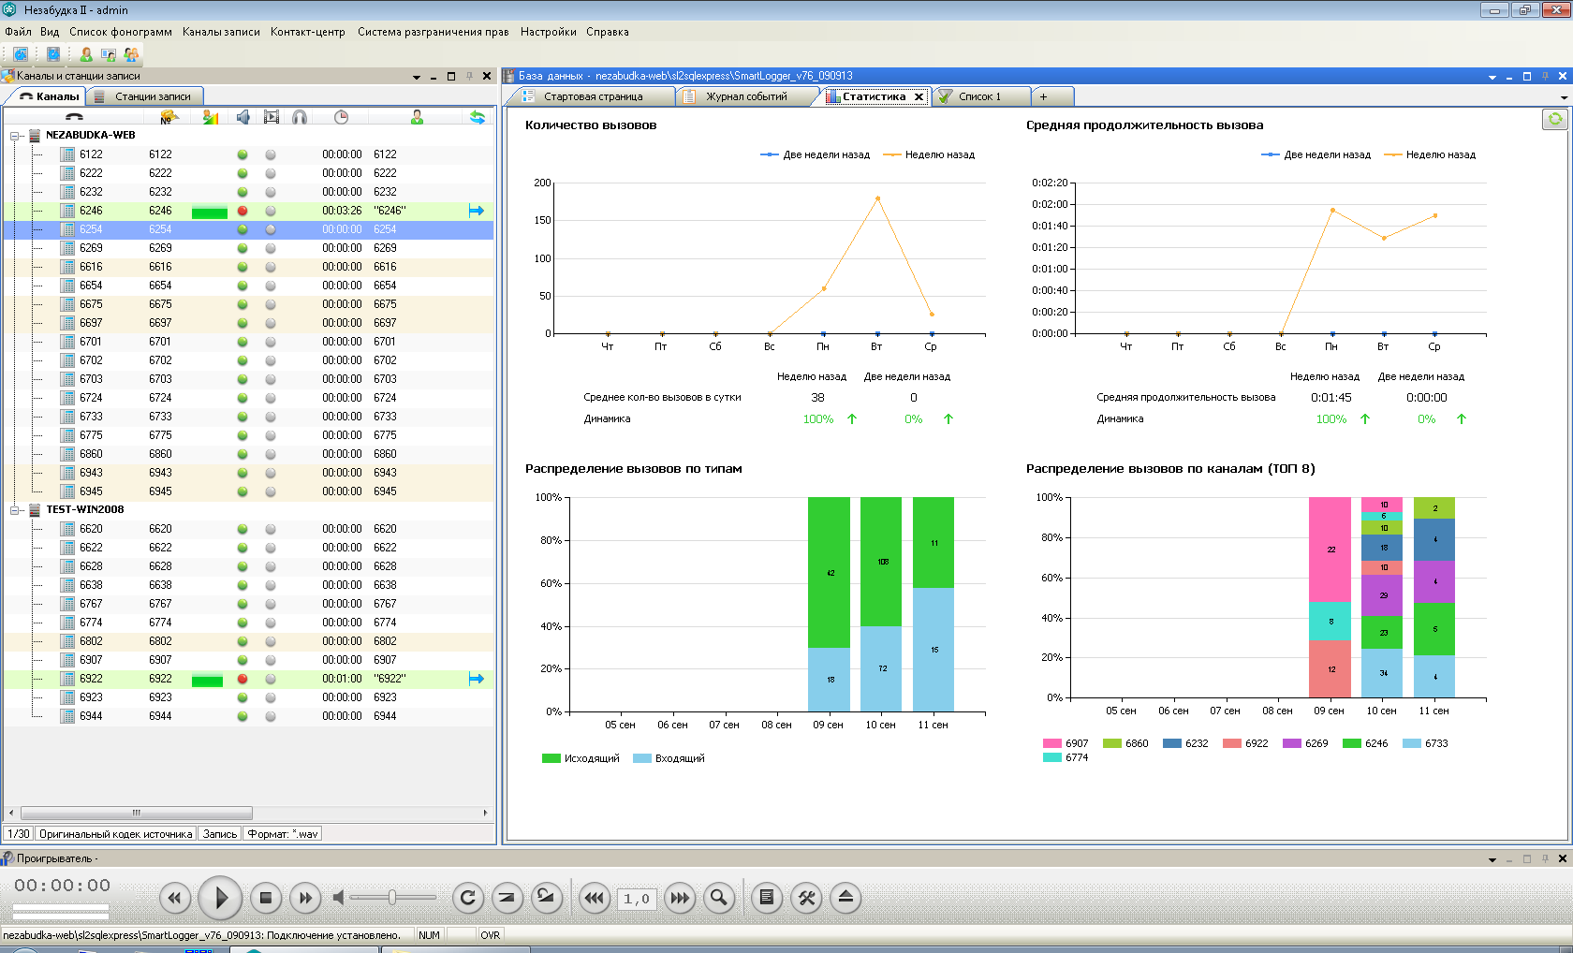Click the film strip column header icon
The height and width of the screenshot is (953, 1573).
click(272, 117)
